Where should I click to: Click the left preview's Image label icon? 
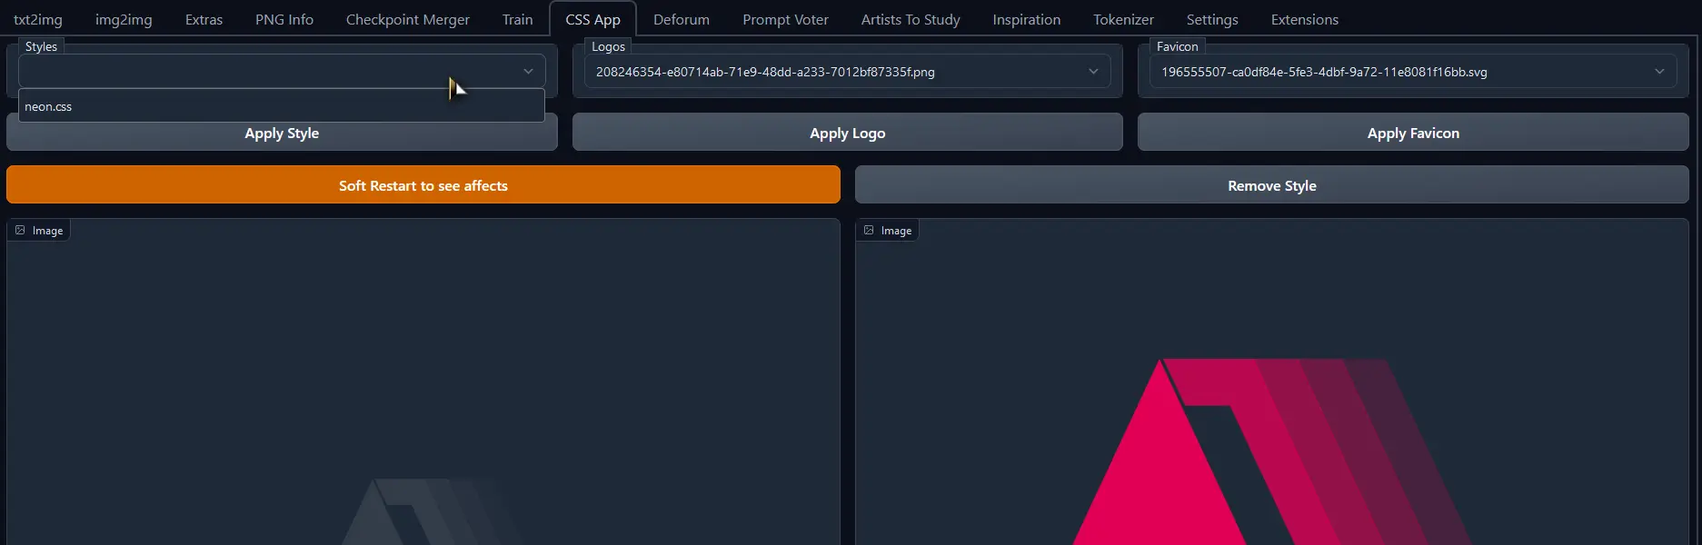click(20, 231)
